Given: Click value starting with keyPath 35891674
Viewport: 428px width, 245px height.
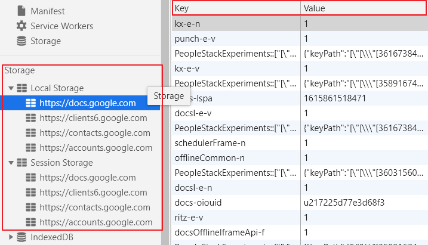Looking at the screenshot, I should 364,83.
